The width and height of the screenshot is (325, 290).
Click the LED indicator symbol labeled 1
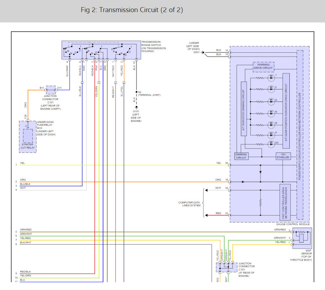pyautogui.click(x=271, y=78)
